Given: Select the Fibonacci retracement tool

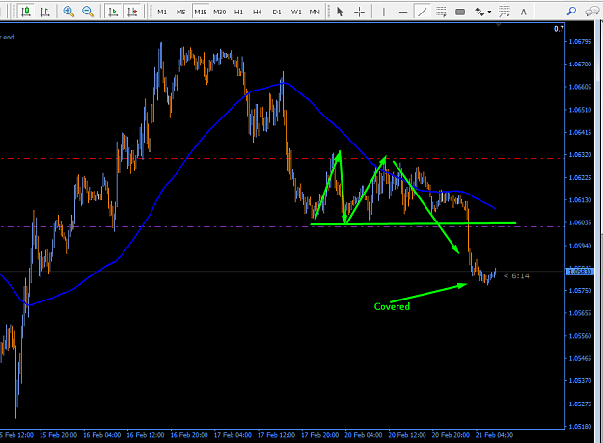Looking at the screenshot, I should tap(441, 12).
